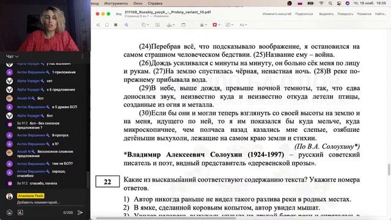Viewport: 391px width, 220px height.
Task: Open Spotlight search in the menu bar
Action: [x=331, y=4]
